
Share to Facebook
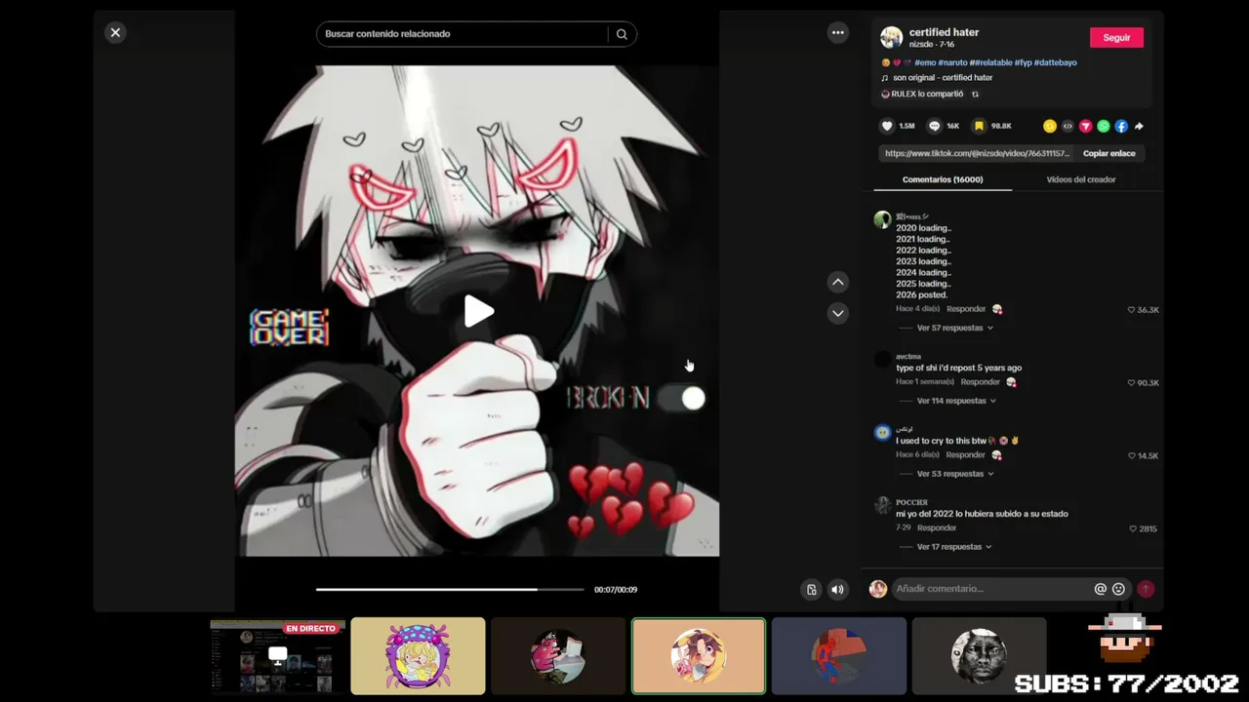(1121, 126)
